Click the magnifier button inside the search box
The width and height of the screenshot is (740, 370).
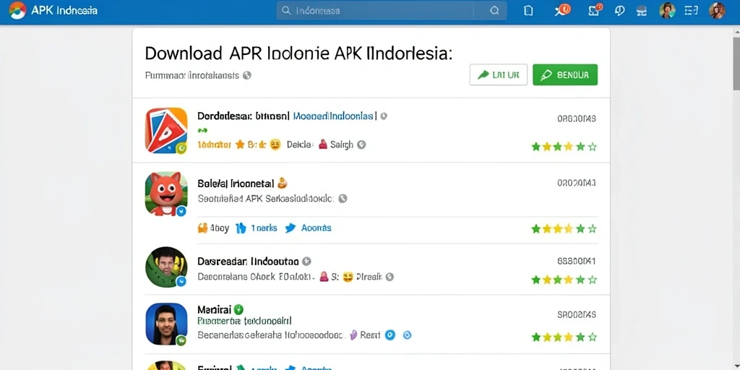(494, 10)
